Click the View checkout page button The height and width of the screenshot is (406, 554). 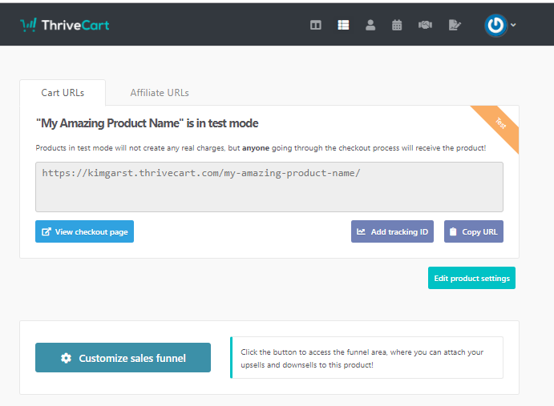[84, 231]
